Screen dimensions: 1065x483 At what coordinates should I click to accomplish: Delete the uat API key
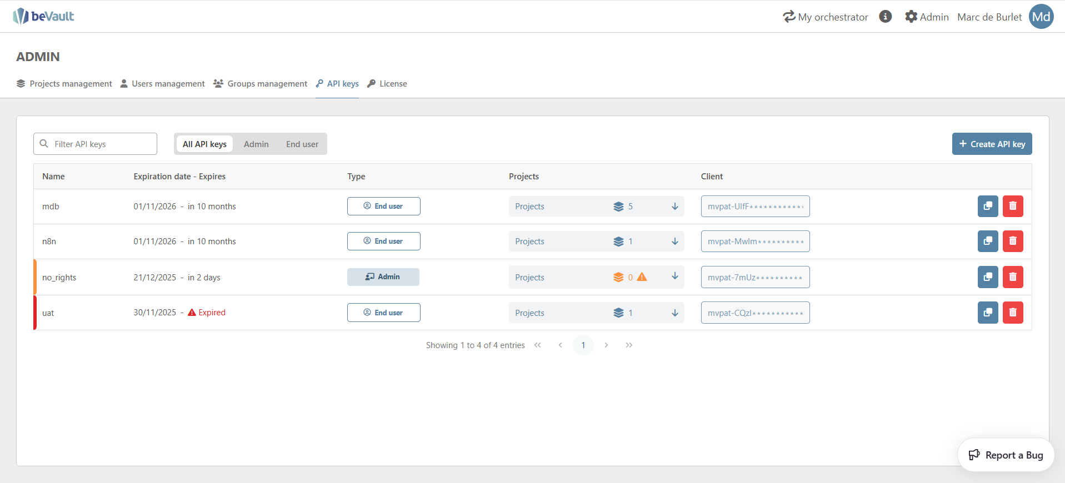[x=1012, y=313]
